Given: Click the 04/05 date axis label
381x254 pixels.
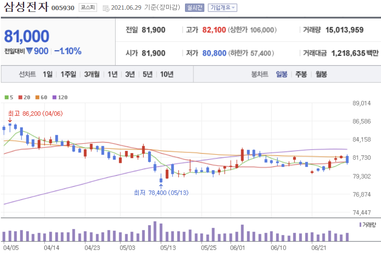Looking at the screenshot, I should tap(11, 248).
